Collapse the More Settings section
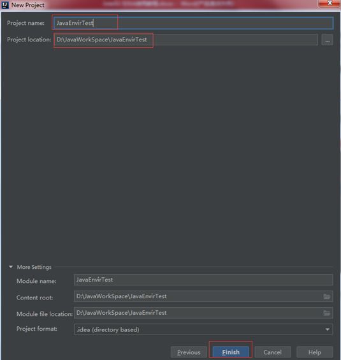 (x=11, y=267)
